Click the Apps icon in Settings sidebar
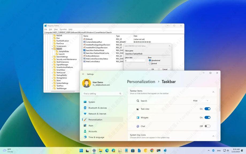Screen dimensions: 246x154 click(x=85, y=126)
